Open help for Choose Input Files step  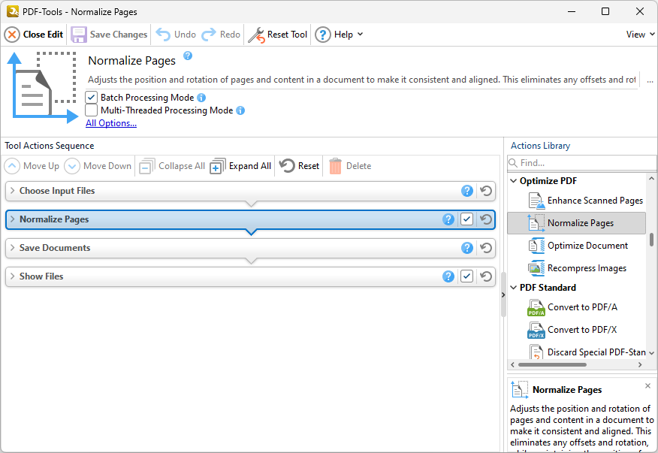[x=467, y=191]
